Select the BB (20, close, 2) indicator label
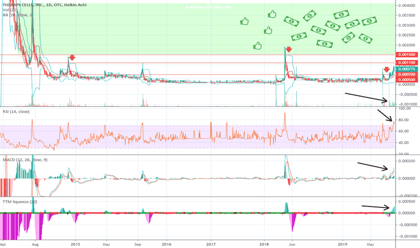Image resolution: width=420 pixels, height=248 pixels. tap(18, 15)
